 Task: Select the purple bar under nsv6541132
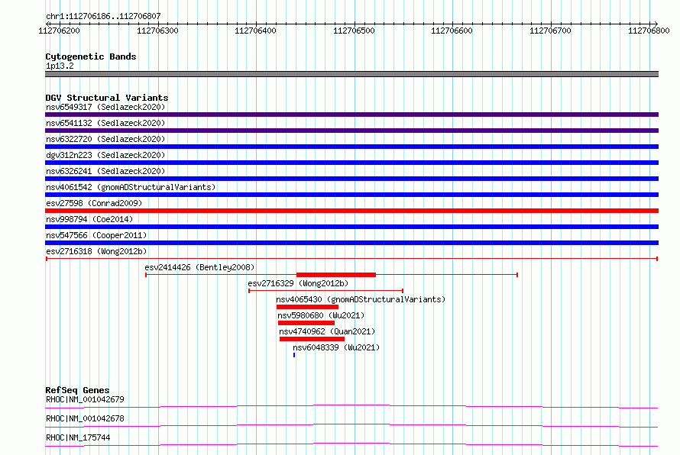(351, 131)
